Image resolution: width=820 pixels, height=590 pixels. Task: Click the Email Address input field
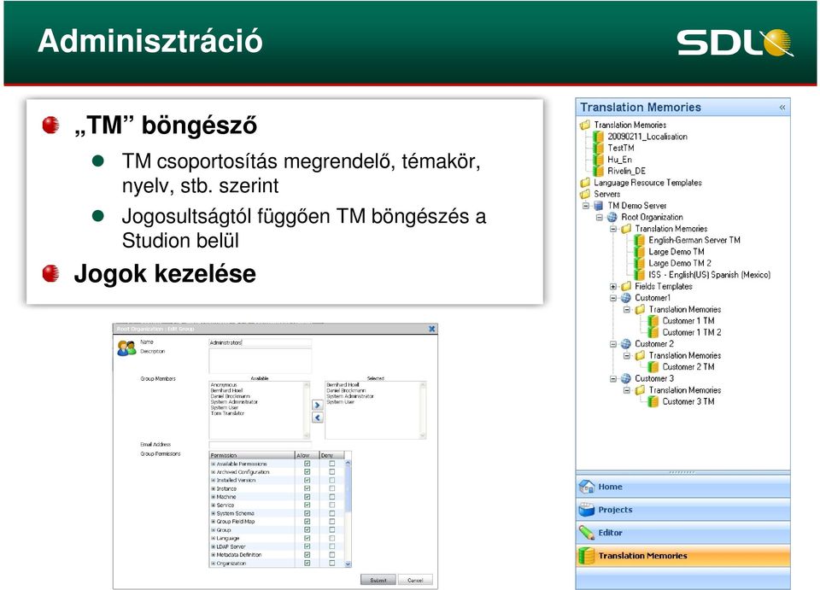260,445
